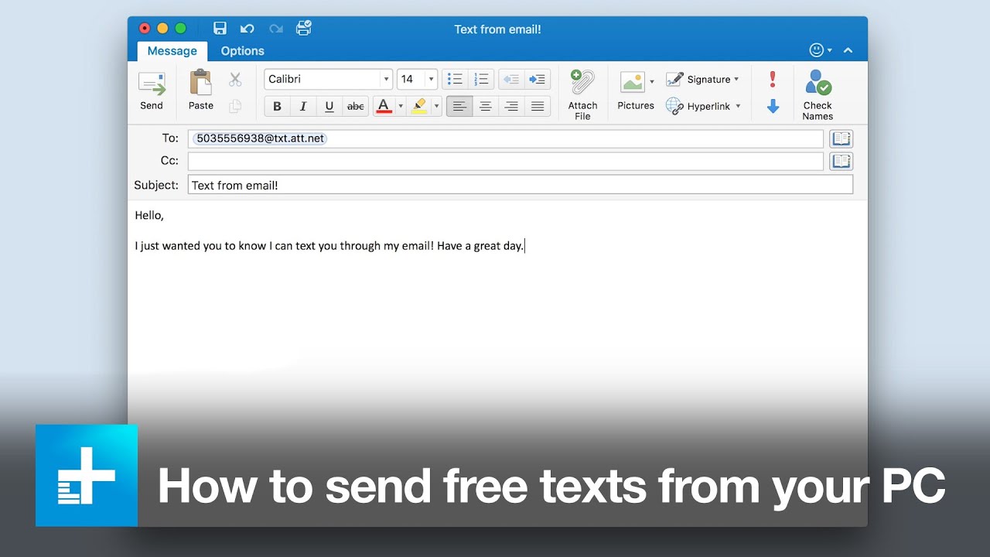Click the Send button

coord(152,91)
